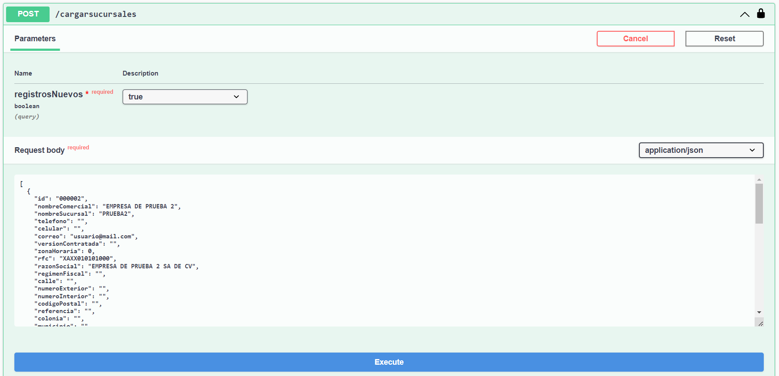Click the "colonia" line in JSON
The width and height of the screenshot is (779, 376).
(x=59, y=318)
